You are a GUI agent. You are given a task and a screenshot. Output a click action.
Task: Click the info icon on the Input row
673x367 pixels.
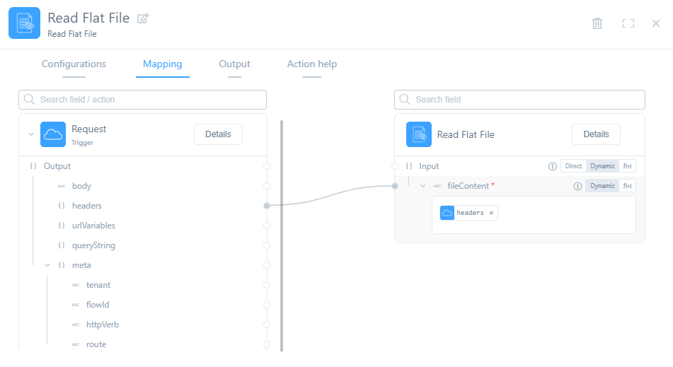click(553, 166)
